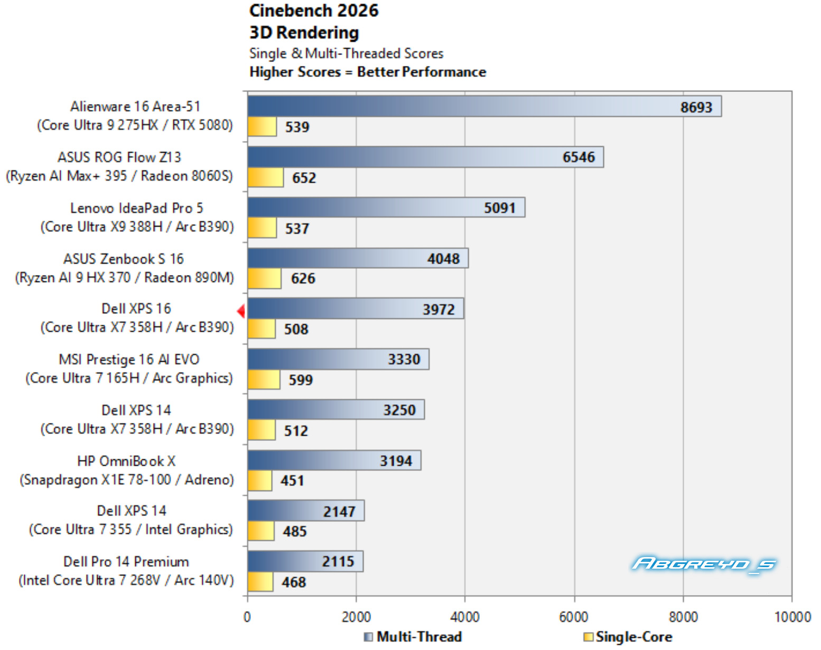821x650 pixels.
Task: Click the Cinebench 2026 chart title
Action: pyautogui.click(x=314, y=11)
